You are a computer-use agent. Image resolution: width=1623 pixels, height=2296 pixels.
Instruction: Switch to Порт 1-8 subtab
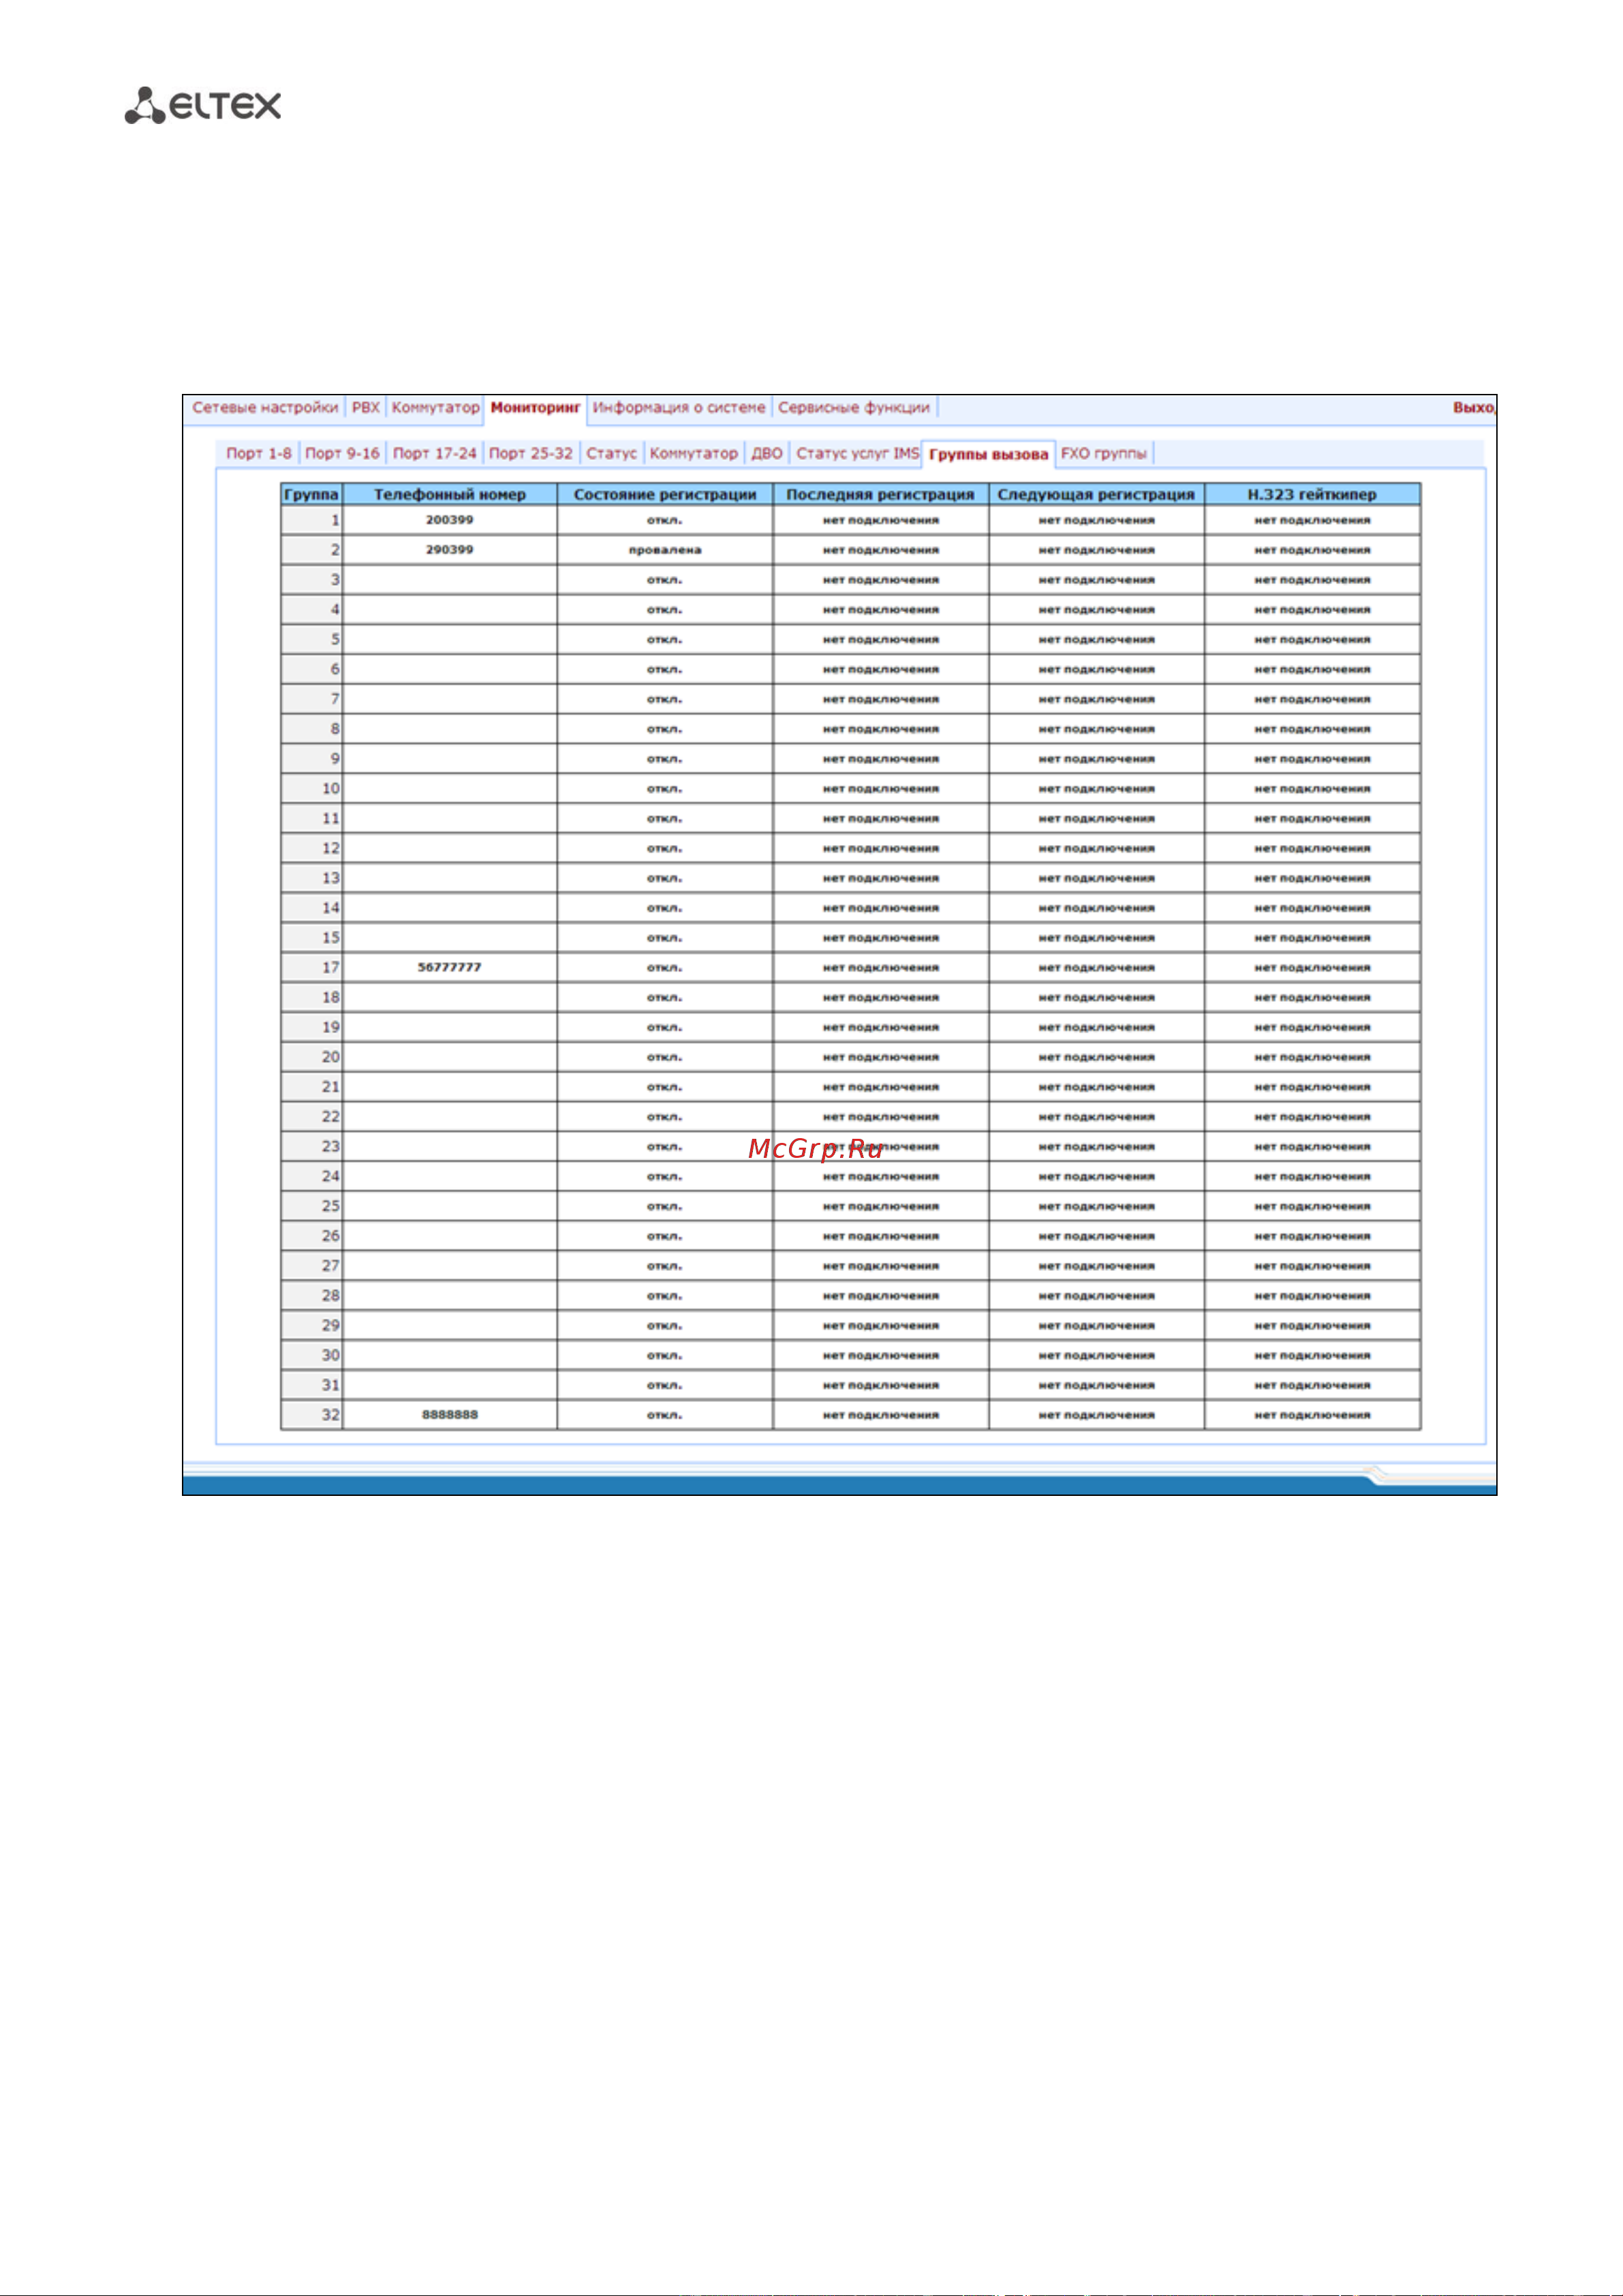pyautogui.click(x=258, y=454)
